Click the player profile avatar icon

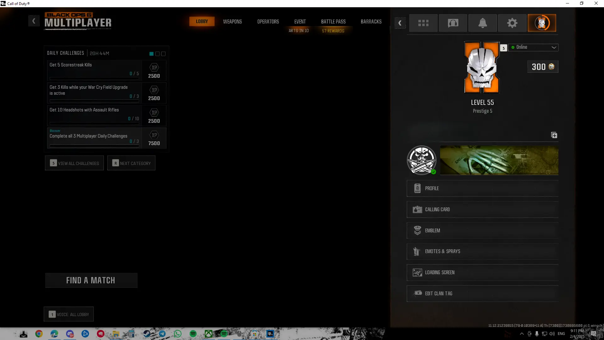(541, 23)
